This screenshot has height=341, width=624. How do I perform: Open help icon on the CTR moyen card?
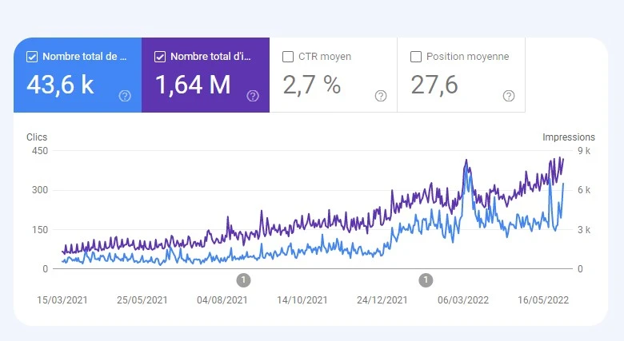click(381, 96)
